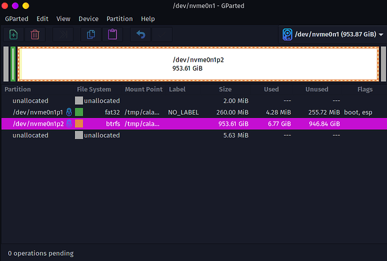This screenshot has height=261, width=387.
Task: Open the Partition menu
Action: [x=119, y=19]
